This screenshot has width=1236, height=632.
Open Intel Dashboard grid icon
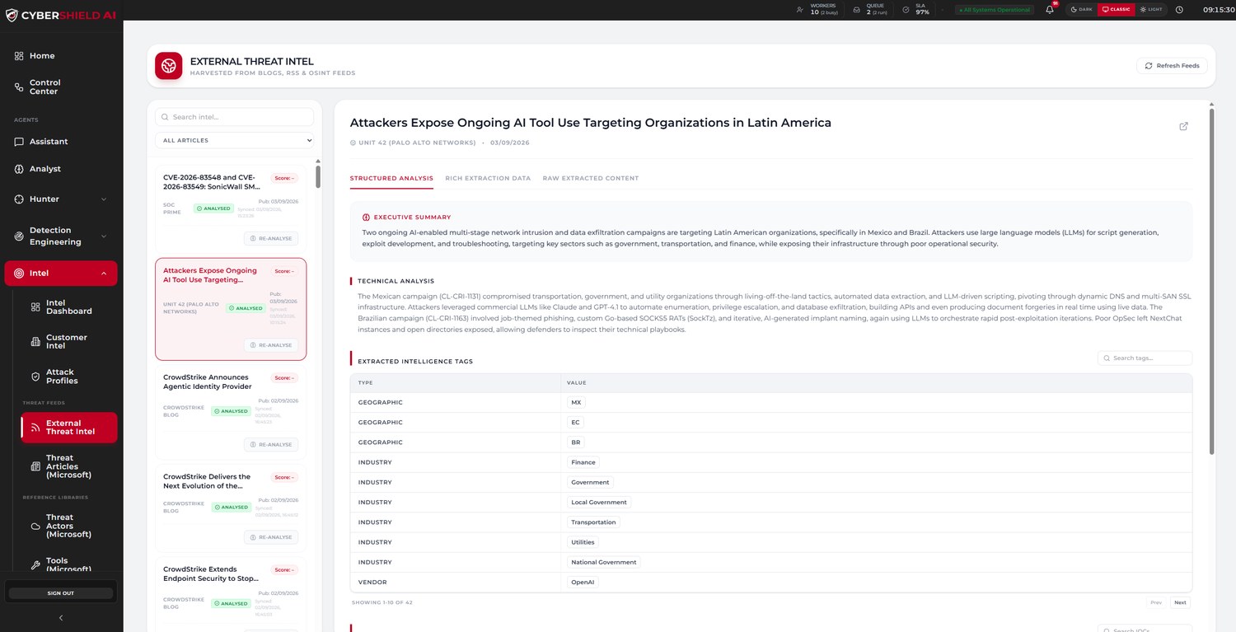pyautogui.click(x=35, y=307)
